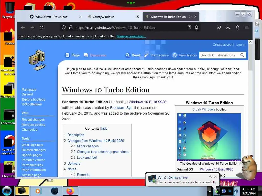Click the browser Back arrow
Viewport: 262px width, 196px height.
click(x=23, y=28)
